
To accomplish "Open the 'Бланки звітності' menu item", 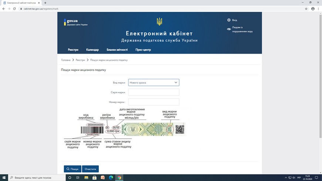I will (x=117, y=50).
